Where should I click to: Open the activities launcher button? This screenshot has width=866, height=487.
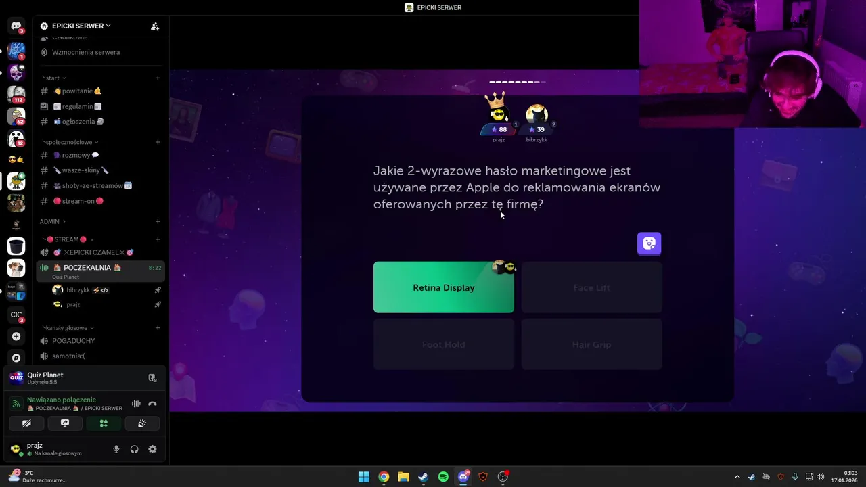tap(104, 423)
